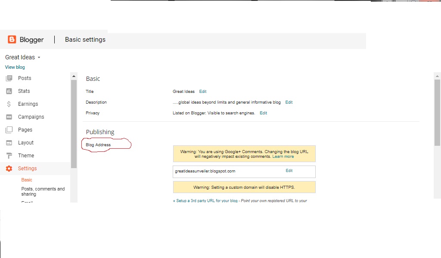The width and height of the screenshot is (441, 258).
Task: Click the greatideasunveiler.blogspot.com address field
Action: click(244, 172)
